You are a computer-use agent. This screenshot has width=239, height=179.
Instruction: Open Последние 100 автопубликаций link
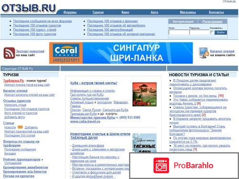110,30
